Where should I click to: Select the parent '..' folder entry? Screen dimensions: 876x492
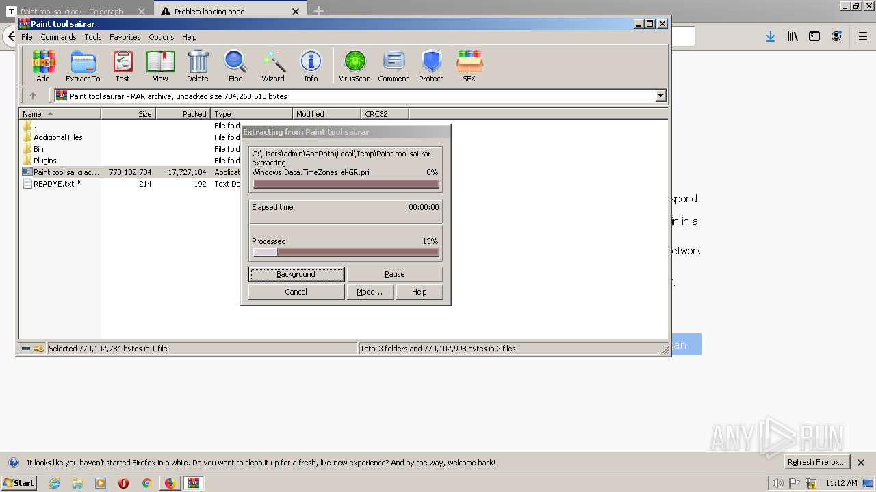point(36,126)
